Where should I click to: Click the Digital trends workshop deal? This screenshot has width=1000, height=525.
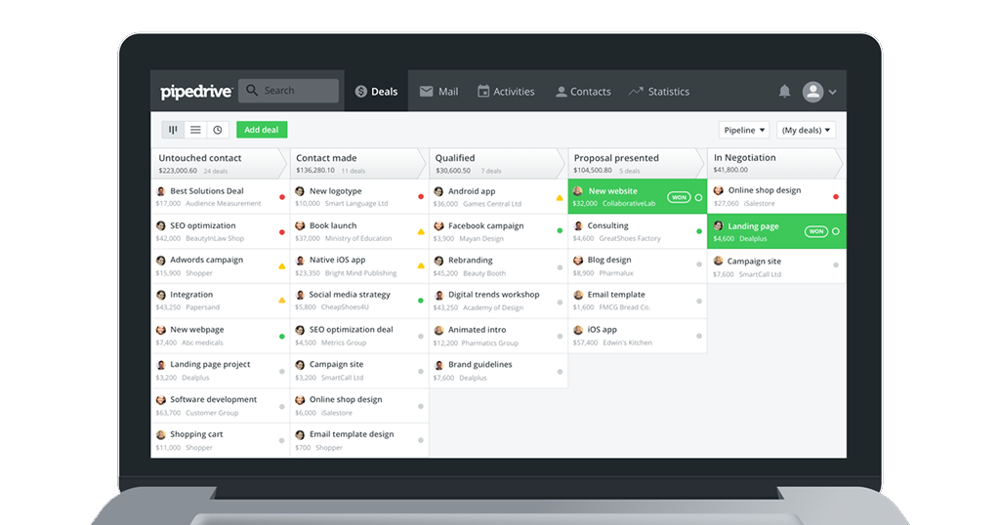[x=499, y=301]
